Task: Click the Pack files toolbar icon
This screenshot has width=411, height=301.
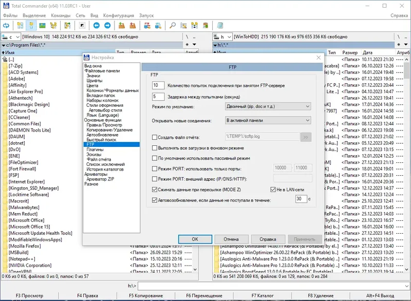Action: pyautogui.click(x=122, y=25)
